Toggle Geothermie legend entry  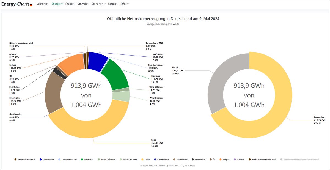point(161,160)
